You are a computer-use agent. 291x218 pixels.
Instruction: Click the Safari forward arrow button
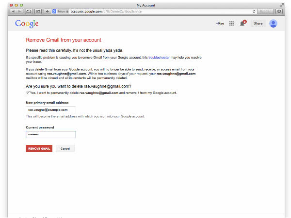pyautogui.click(x=20, y=11)
